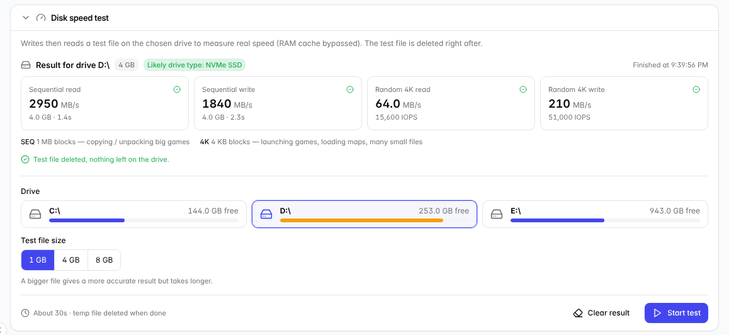Click the Likely drive type: NVMe SSD badge
This screenshot has height=335, width=729.
pos(195,65)
